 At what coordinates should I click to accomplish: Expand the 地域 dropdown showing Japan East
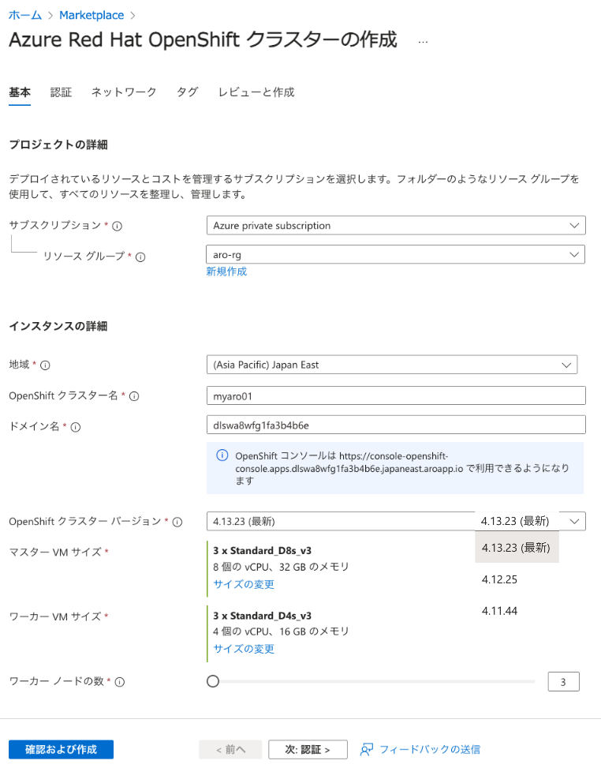pyautogui.click(x=392, y=365)
